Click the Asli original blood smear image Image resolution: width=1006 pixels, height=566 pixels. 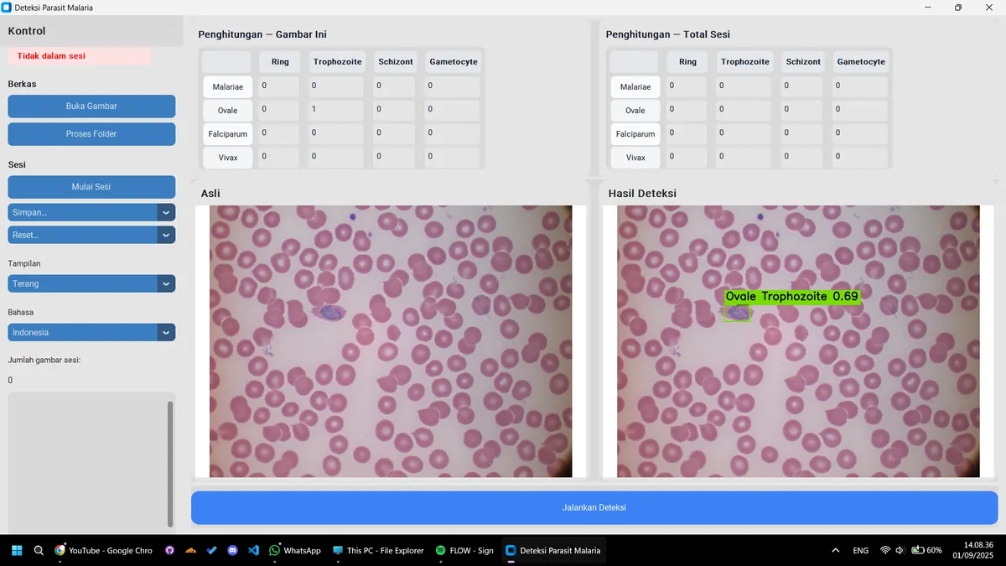[x=391, y=341]
